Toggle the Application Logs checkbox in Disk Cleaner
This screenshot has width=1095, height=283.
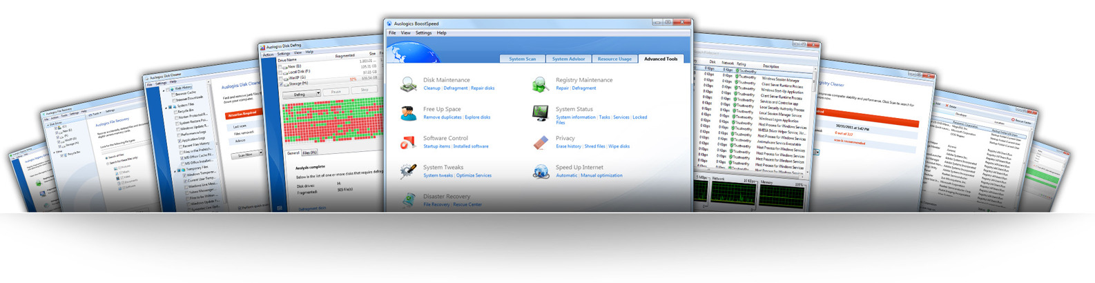point(180,139)
